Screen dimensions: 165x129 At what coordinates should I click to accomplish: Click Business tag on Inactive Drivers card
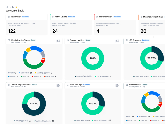[x=117, y=17]
